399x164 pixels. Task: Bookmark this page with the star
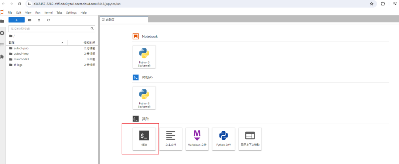tap(372, 4)
